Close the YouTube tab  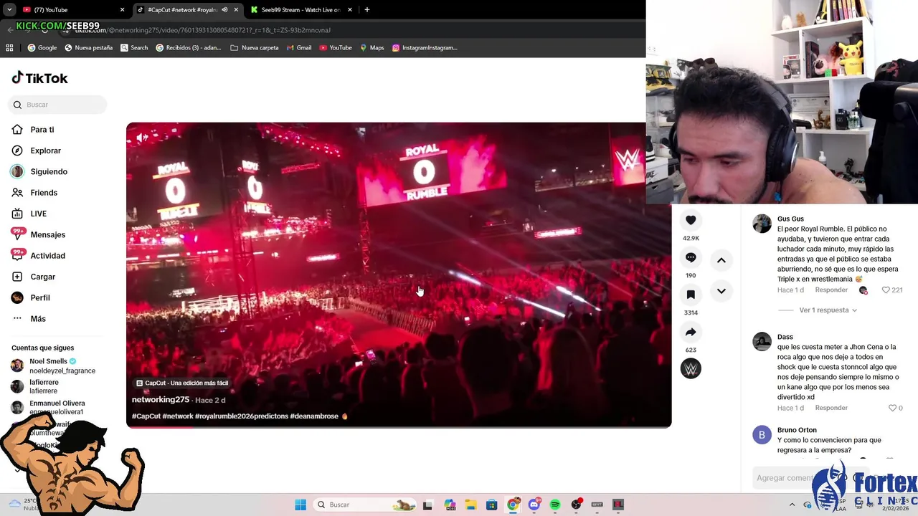(122, 10)
